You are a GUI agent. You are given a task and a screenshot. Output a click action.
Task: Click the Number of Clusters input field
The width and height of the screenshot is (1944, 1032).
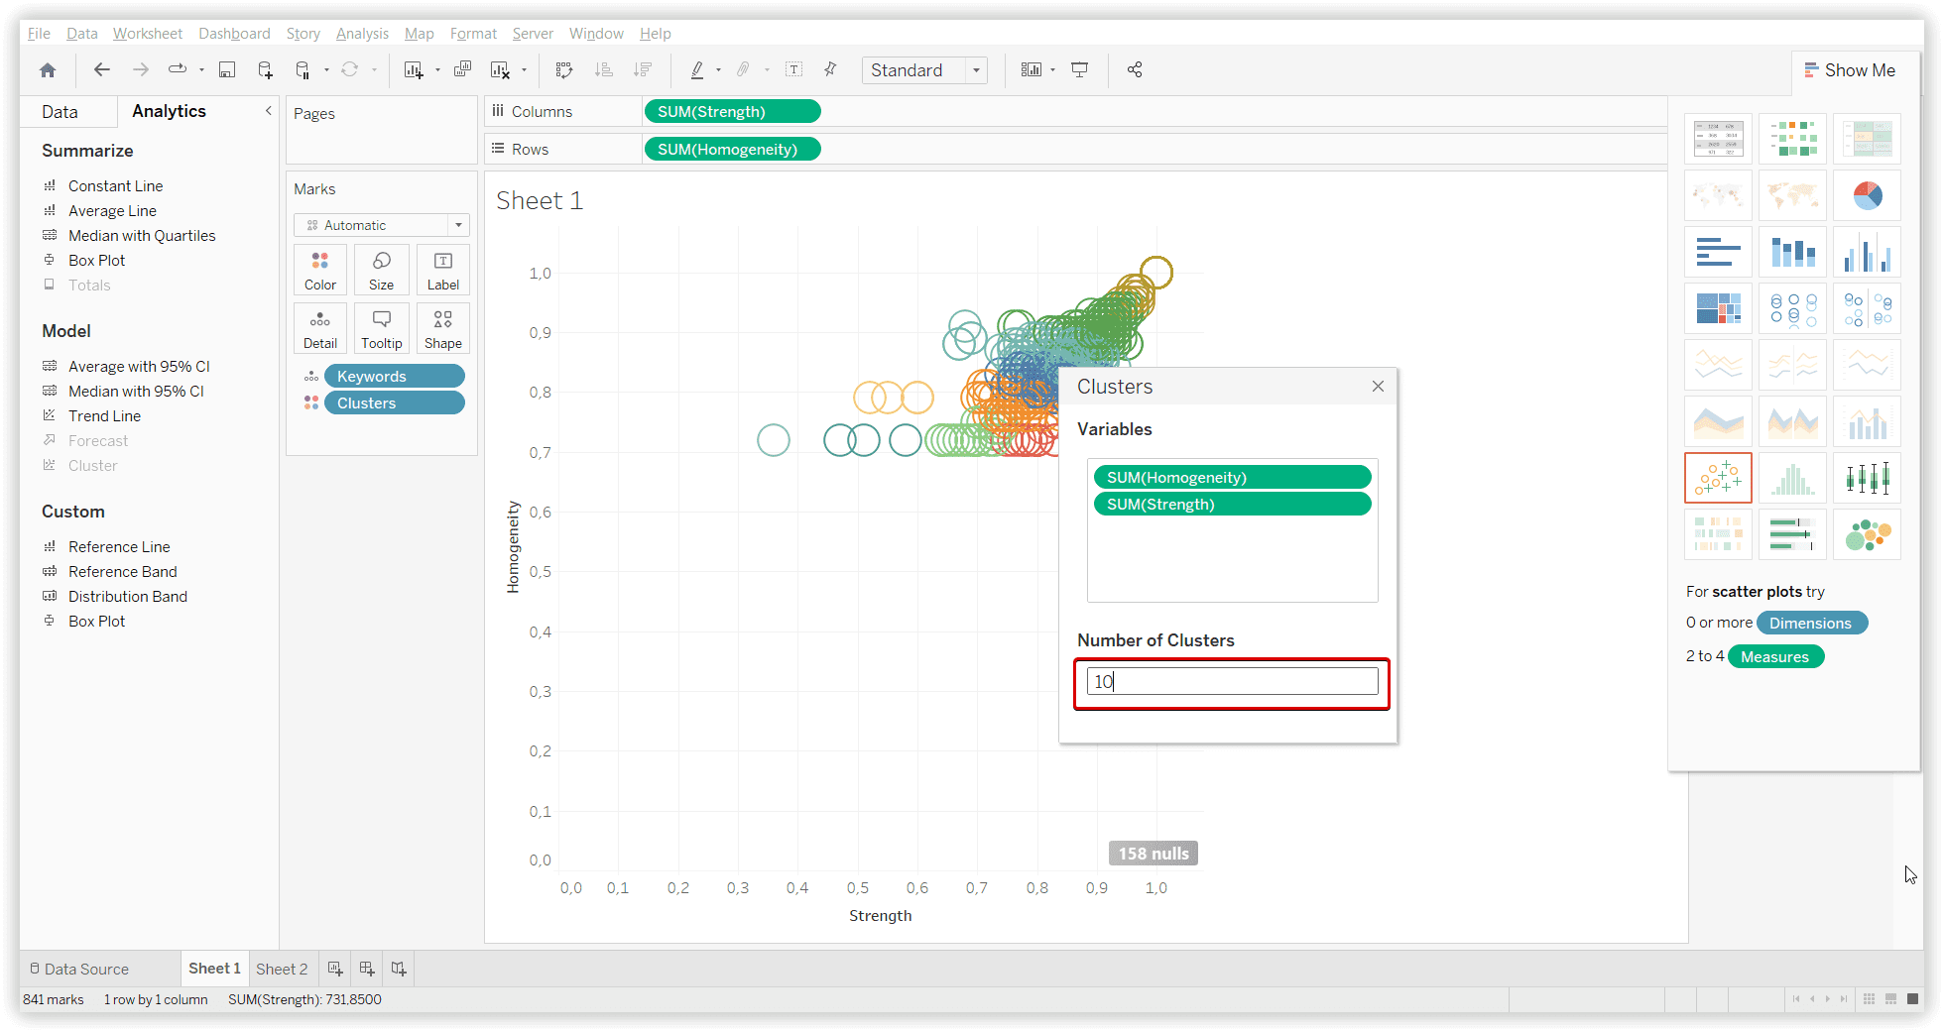click(x=1232, y=682)
